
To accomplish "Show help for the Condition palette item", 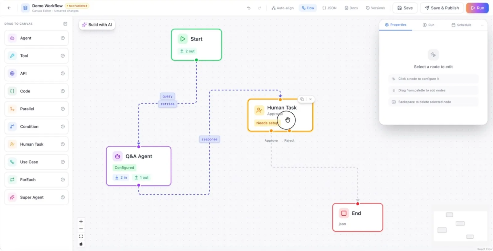I will click(63, 127).
